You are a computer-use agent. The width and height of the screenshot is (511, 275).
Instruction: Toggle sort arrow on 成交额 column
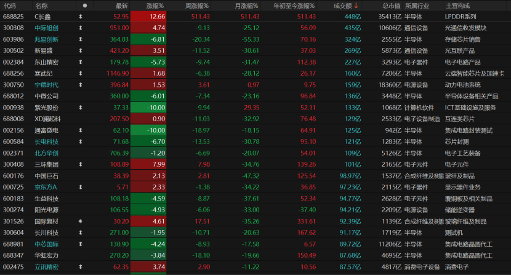(x=356, y=6)
